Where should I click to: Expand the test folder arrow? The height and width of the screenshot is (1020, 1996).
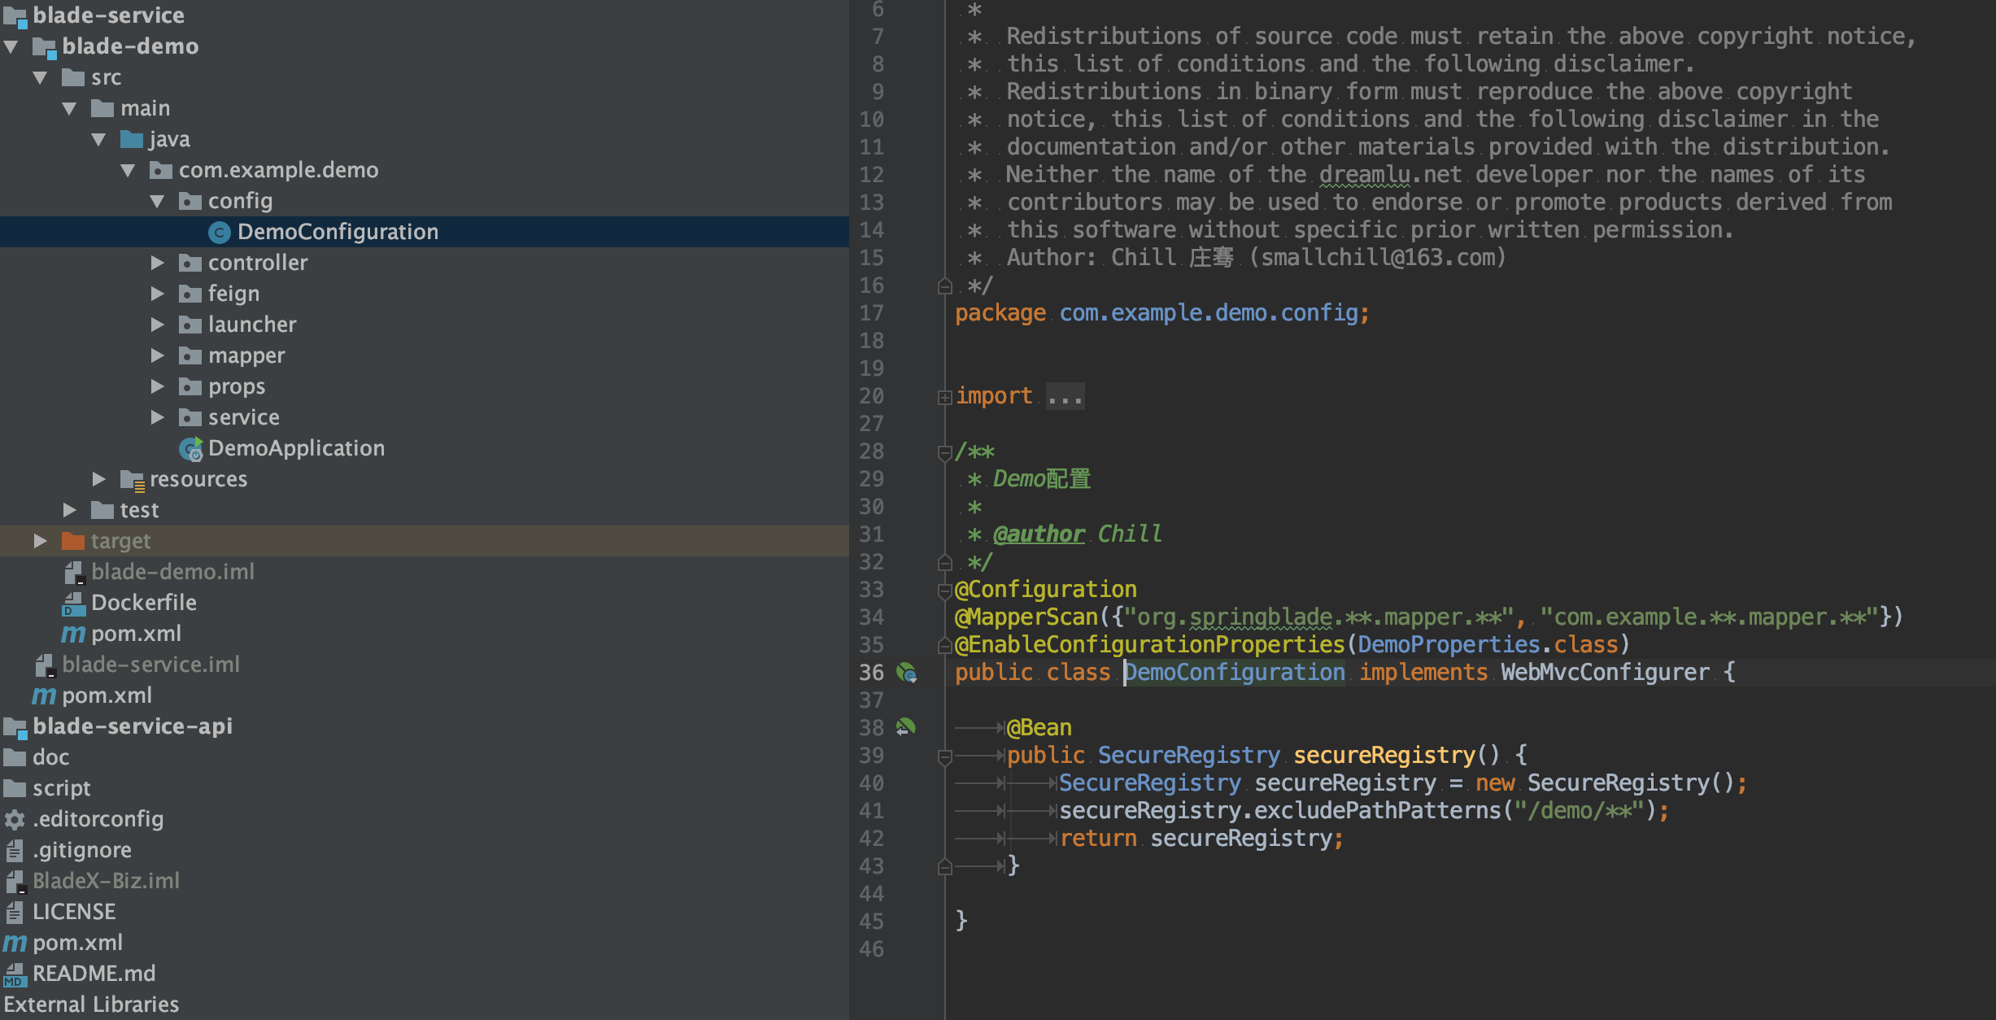[x=70, y=510]
